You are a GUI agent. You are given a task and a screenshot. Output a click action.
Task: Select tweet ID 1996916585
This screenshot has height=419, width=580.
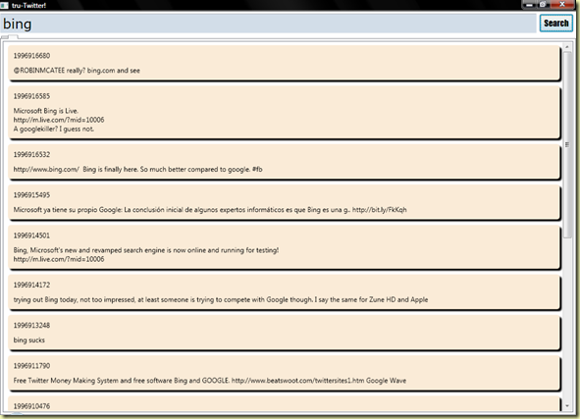pyautogui.click(x=31, y=96)
